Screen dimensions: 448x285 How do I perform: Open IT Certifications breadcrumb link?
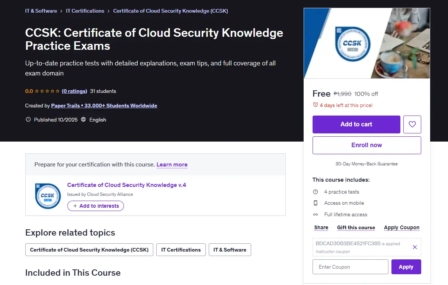tap(85, 11)
